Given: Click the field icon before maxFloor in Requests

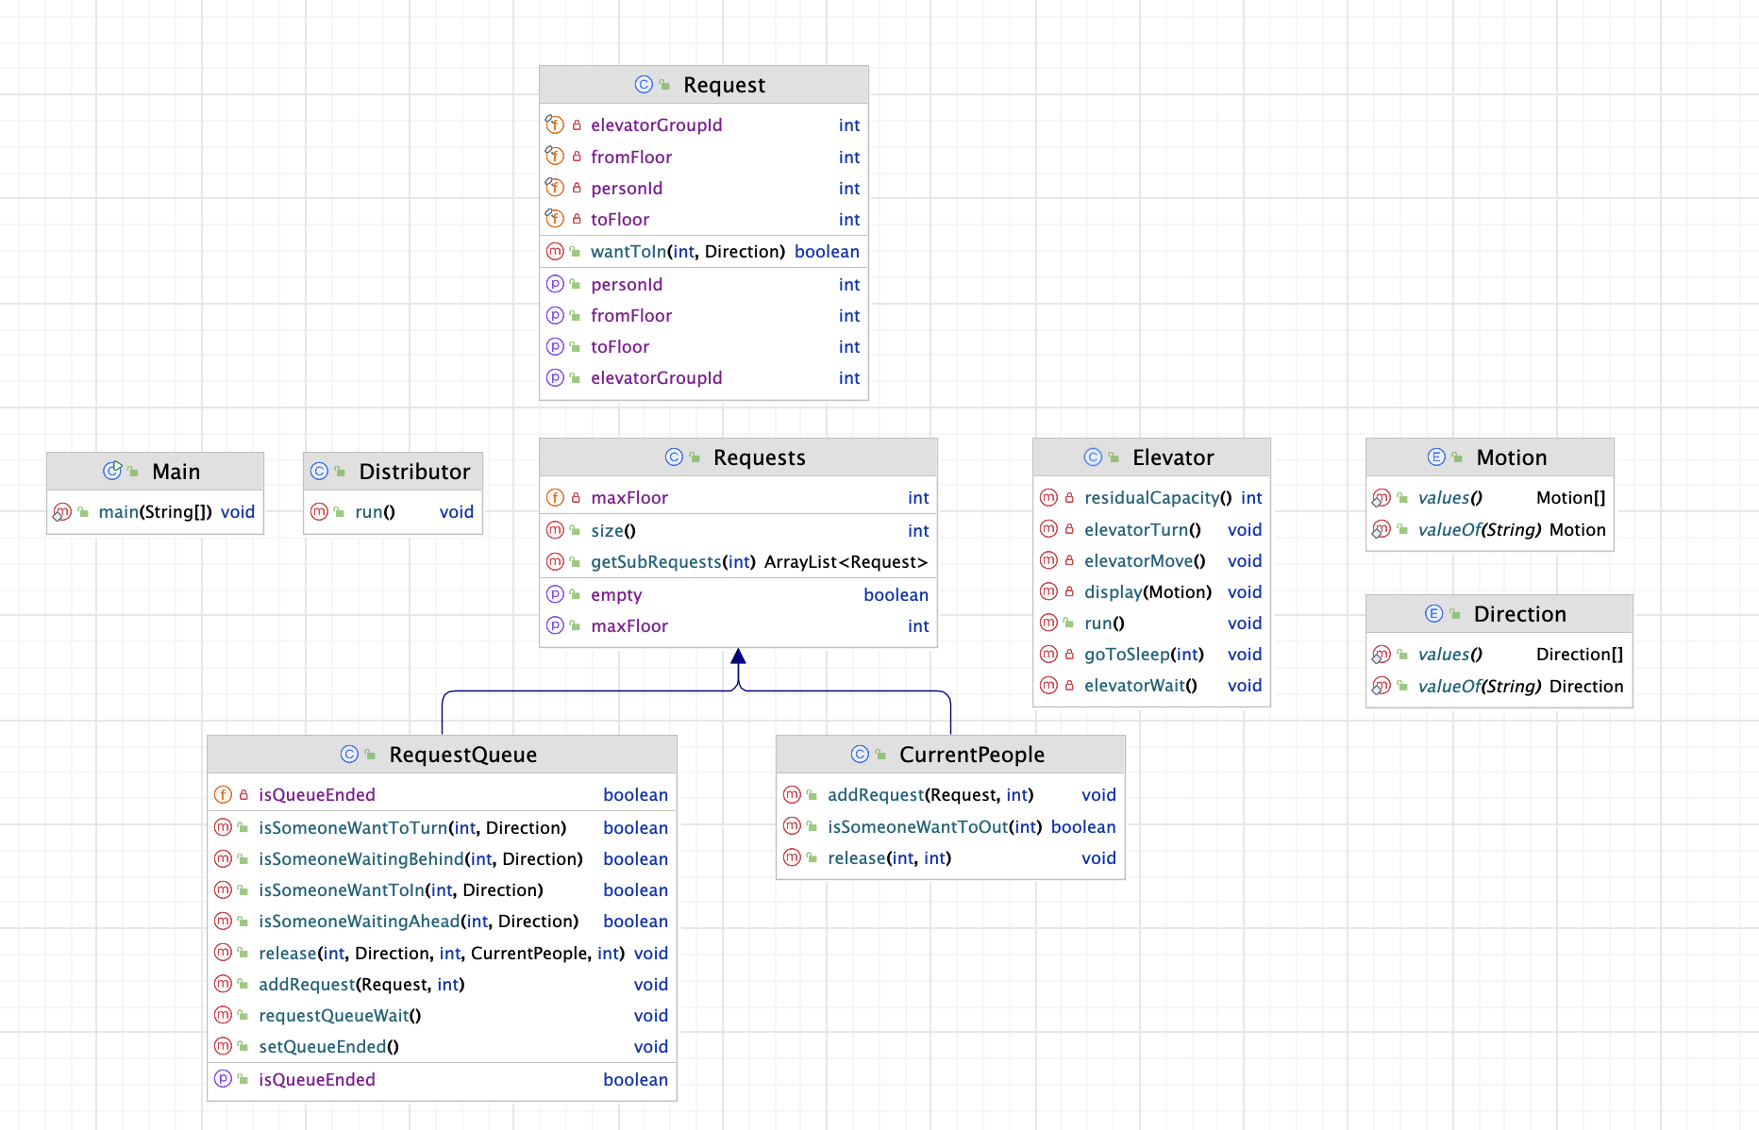Looking at the screenshot, I should (555, 498).
